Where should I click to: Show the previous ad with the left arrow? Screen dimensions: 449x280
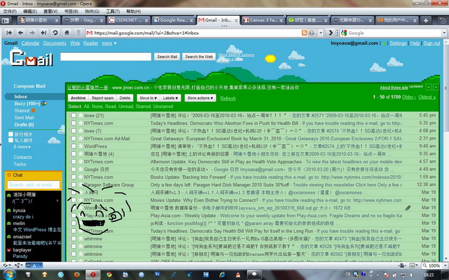point(428,87)
